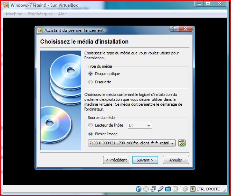Click the Suivant button
The image size is (231, 196).
145,160
